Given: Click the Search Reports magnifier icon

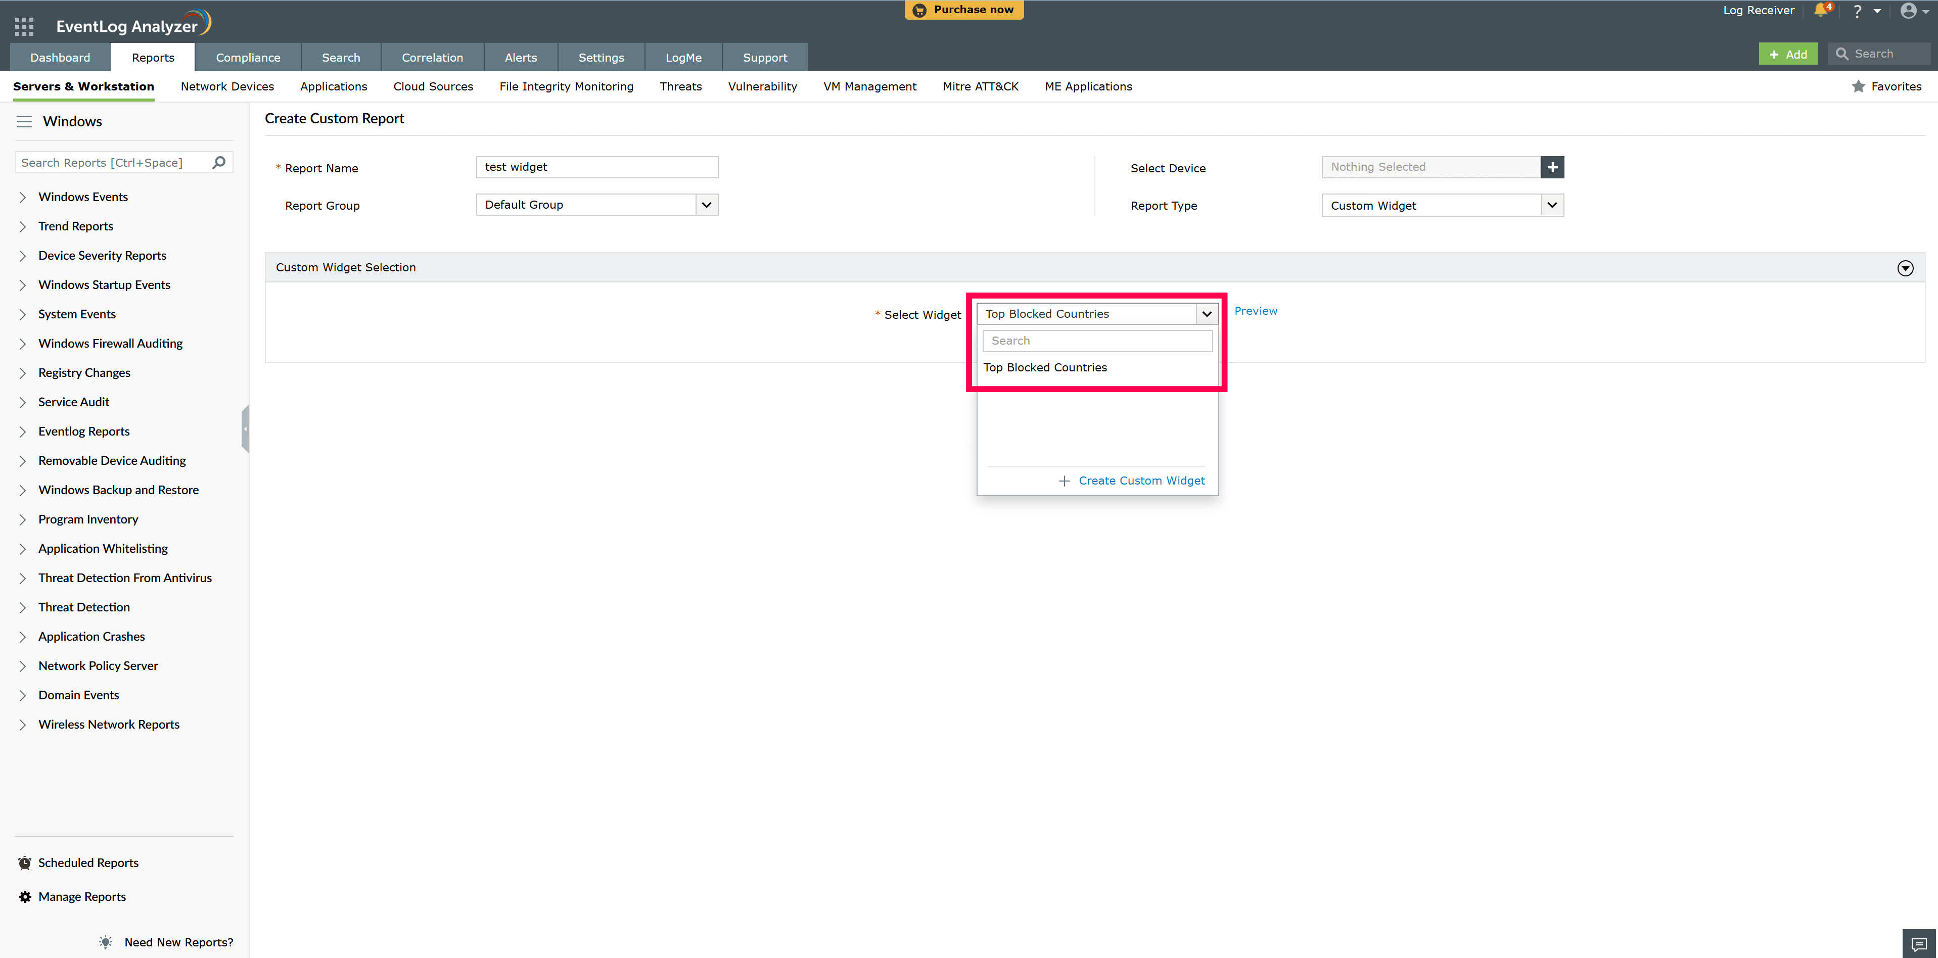Looking at the screenshot, I should click(x=219, y=162).
